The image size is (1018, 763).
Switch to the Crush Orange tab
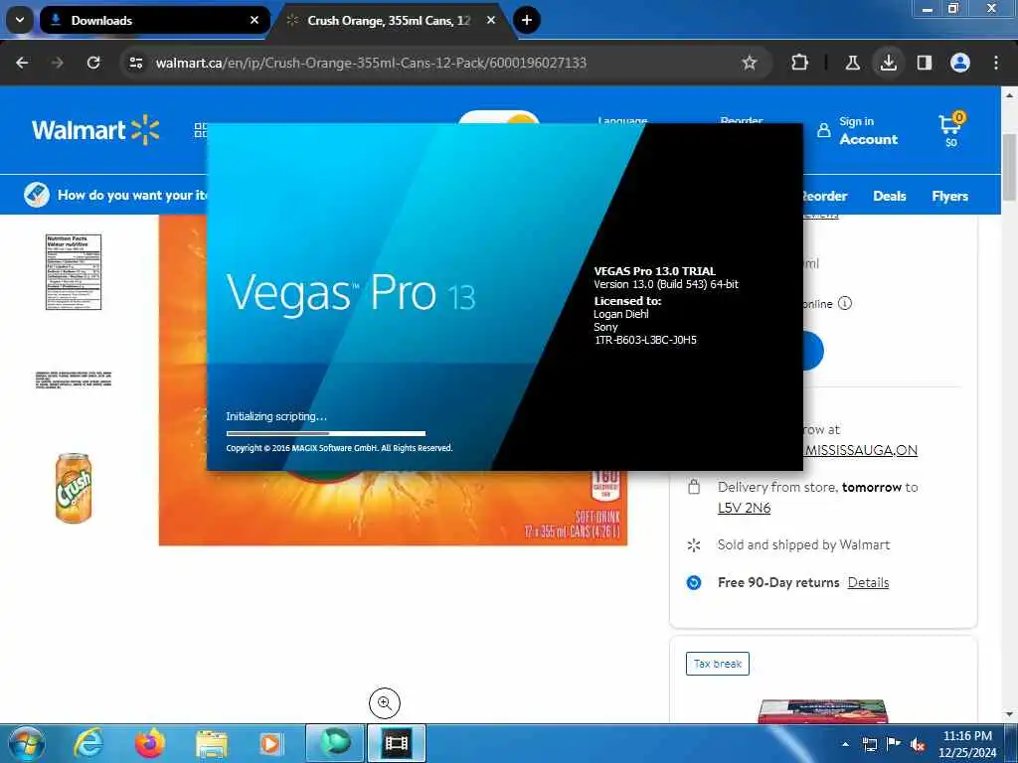click(x=389, y=20)
